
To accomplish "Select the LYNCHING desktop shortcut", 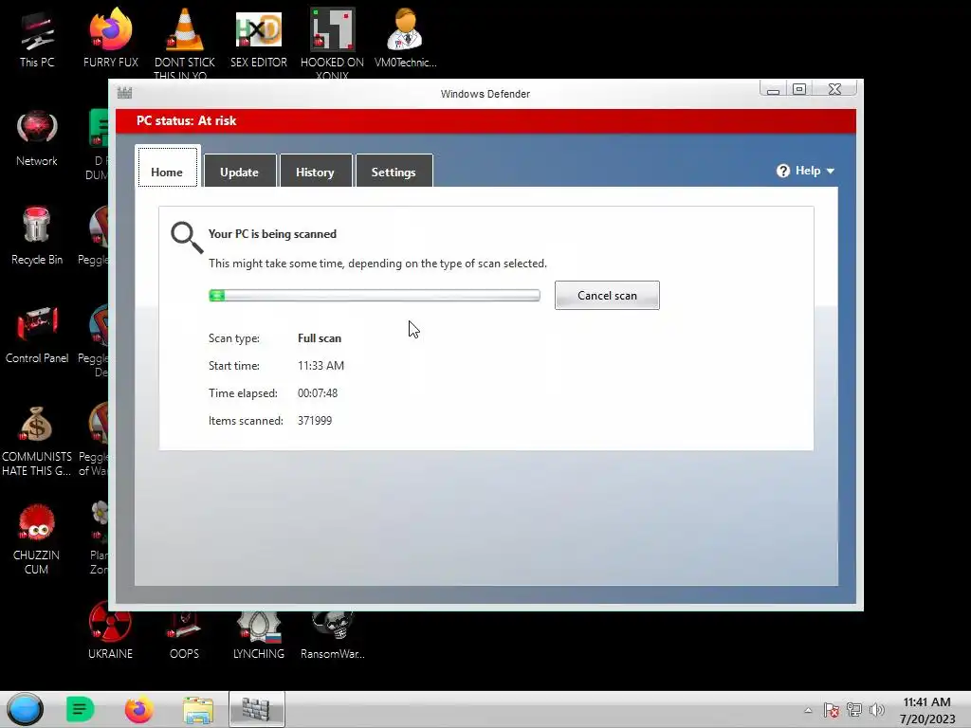I will pyautogui.click(x=258, y=634).
